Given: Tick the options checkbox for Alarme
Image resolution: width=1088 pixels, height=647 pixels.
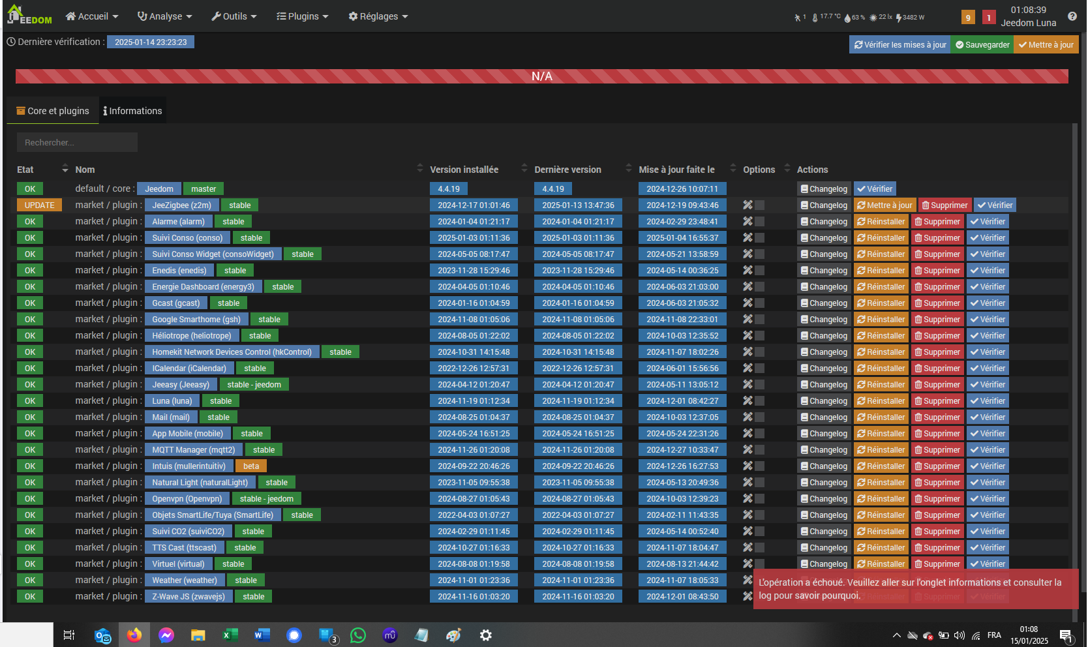Looking at the screenshot, I should tap(760, 221).
